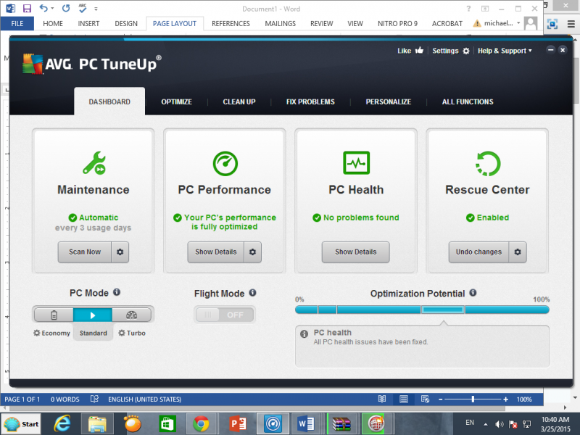Image resolution: width=580 pixels, height=435 pixels.
Task: Open Customize Quick Access Toolbar dropdown
Action: click(96, 9)
